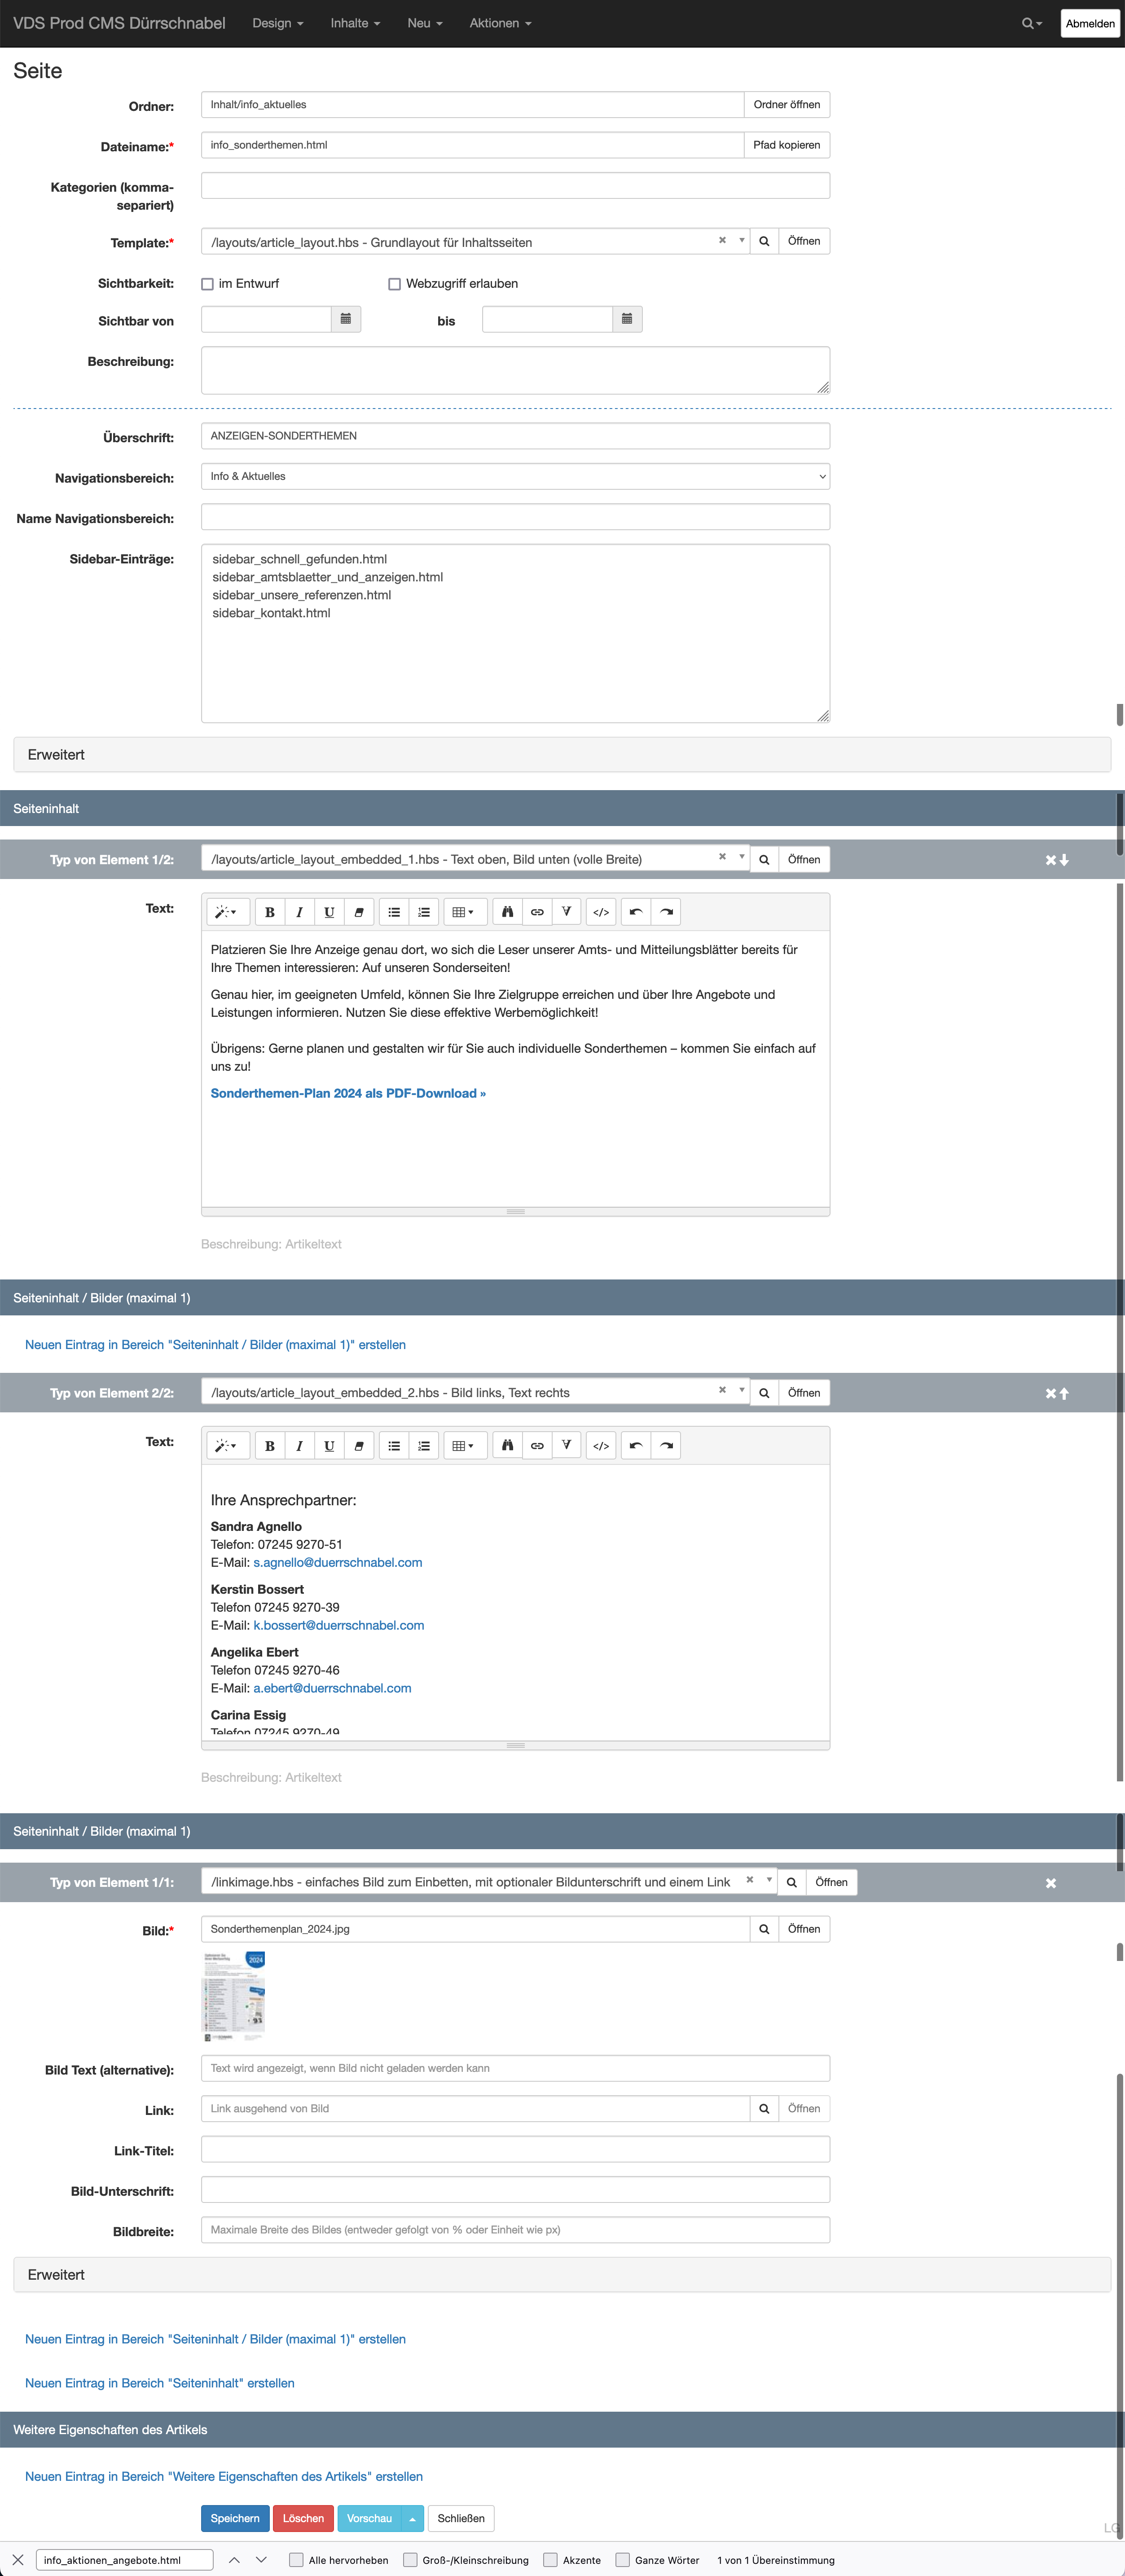Toggle bold in first Text editor
The height and width of the screenshot is (2576, 1125).
click(x=270, y=912)
